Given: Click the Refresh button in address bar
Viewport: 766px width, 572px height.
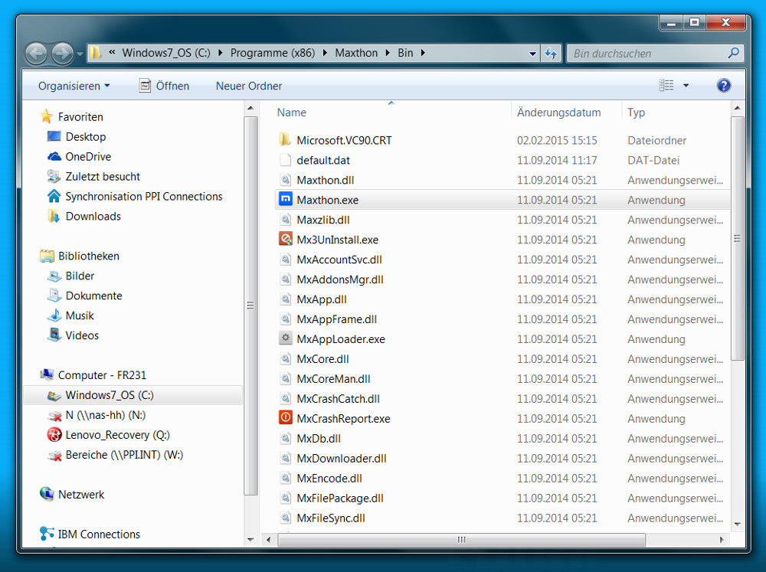Looking at the screenshot, I should 551,54.
